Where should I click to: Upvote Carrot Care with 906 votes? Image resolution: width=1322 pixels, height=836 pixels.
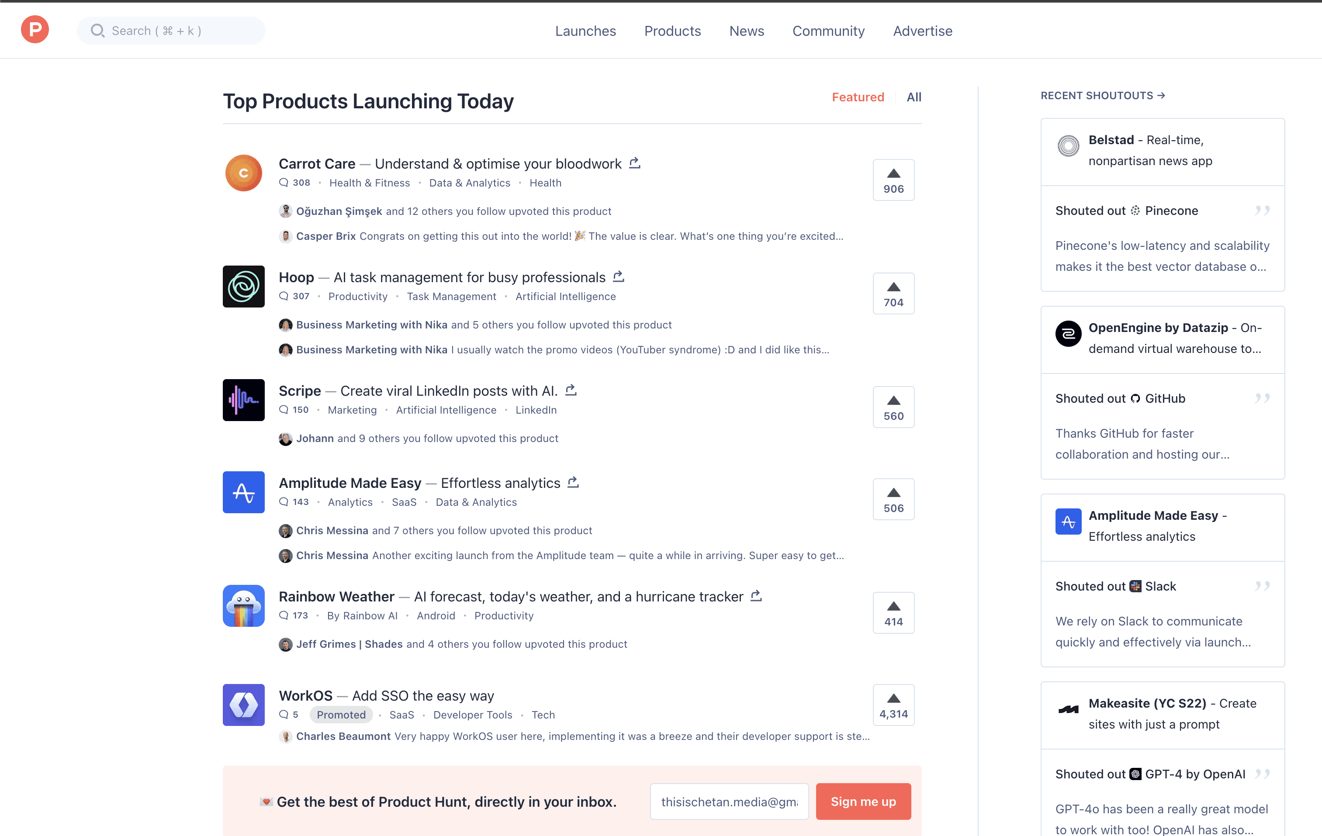click(893, 180)
